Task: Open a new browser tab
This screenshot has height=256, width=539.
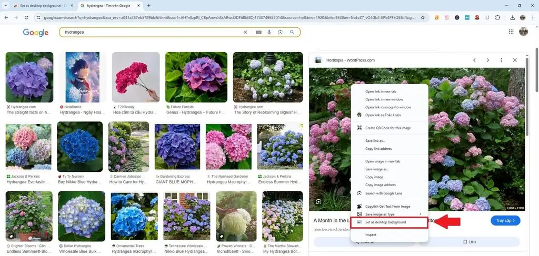Action: (149, 6)
